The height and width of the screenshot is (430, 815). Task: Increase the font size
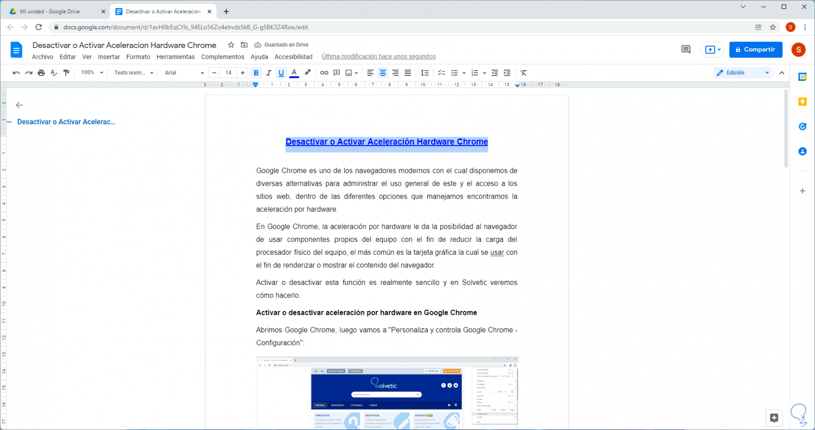coord(243,73)
